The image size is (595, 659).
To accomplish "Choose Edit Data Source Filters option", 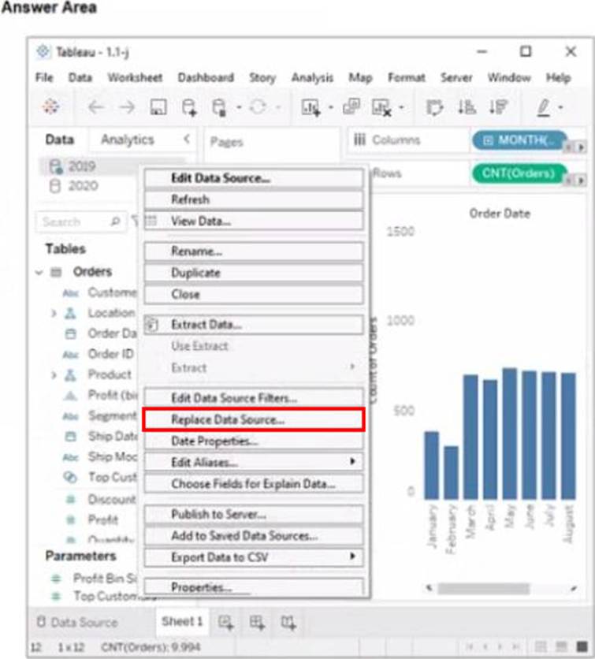I will pos(254,397).
